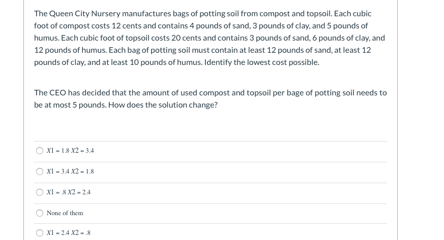The image size is (444, 240).
Task: Click the phrase 10 pounds of humus
Action: (x=166, y=62)
